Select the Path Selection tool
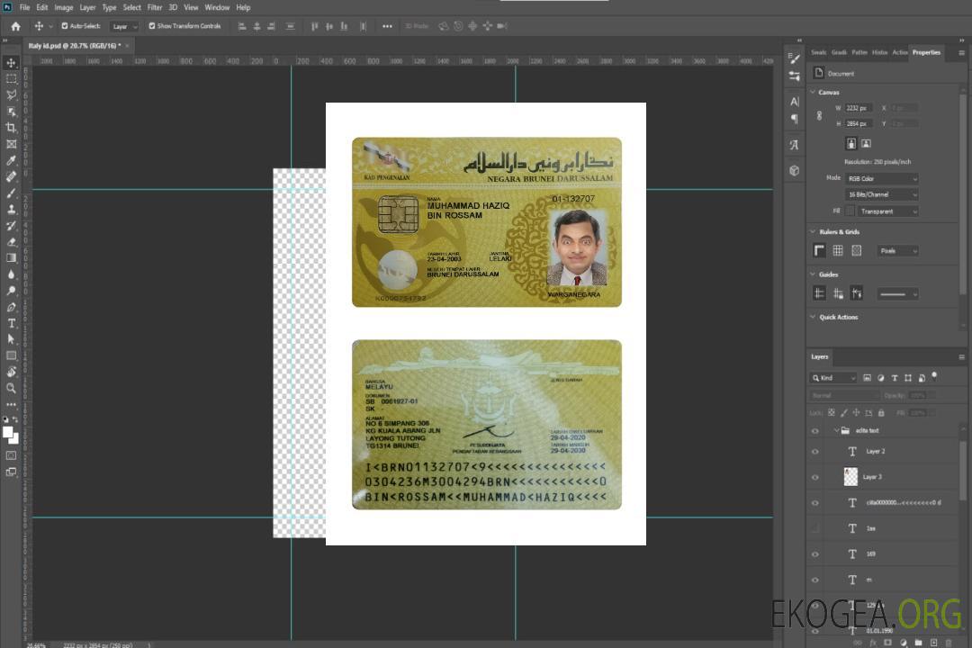This screenshot has width=972, height=648. 11,339
